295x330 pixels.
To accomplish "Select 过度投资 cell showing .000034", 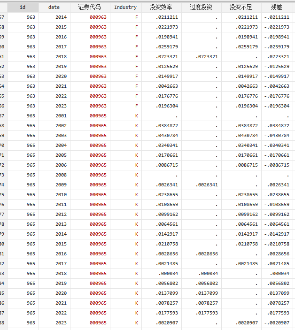I will point(209,273).
